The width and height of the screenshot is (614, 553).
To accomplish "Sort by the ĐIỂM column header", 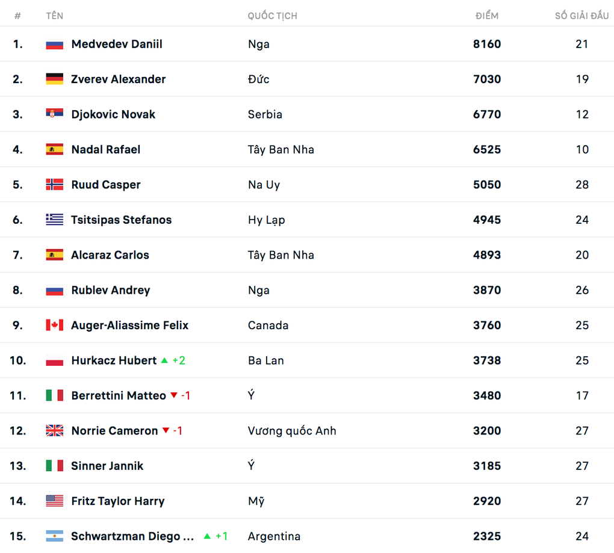I will (487, 16).
